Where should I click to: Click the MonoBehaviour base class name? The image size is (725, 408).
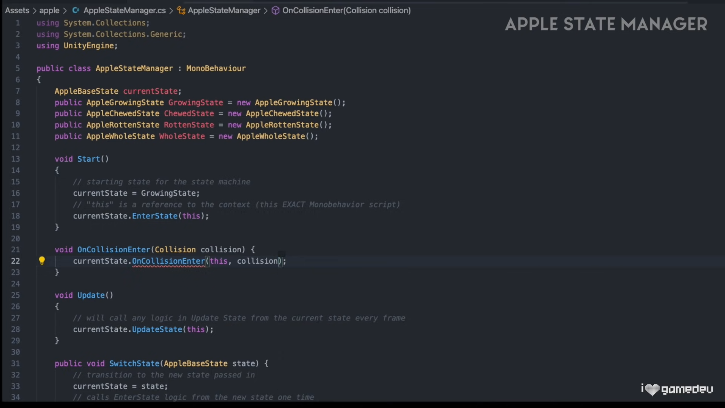click(x=216, y=68)
